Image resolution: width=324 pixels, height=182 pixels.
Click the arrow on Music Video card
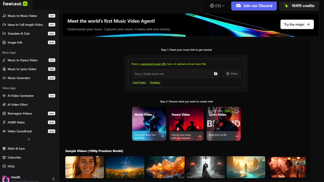point(162,136)
